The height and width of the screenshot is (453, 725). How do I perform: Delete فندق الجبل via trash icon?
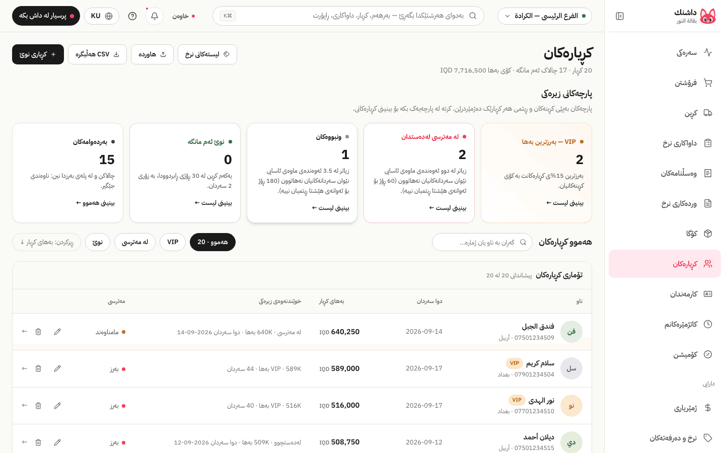[x=38, y=332]
